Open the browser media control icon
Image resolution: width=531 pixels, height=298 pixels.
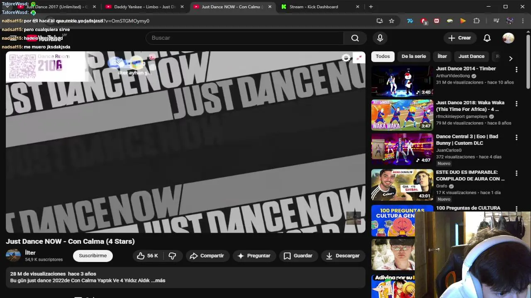point(496,21)
